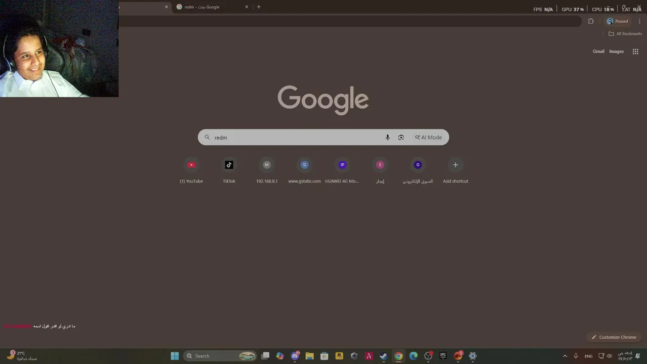Image resolution: width=647 pixels, height=364 pixels.
Task: Open the Chrome three-dot menu
Action: (639, 21)
